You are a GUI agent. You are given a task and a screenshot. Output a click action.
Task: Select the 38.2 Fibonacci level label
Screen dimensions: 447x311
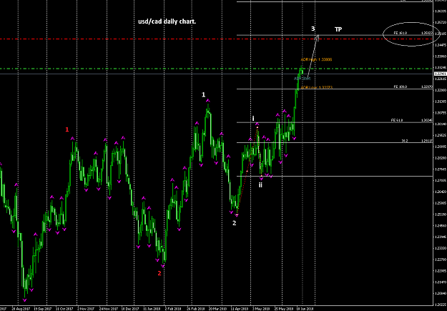405,141
